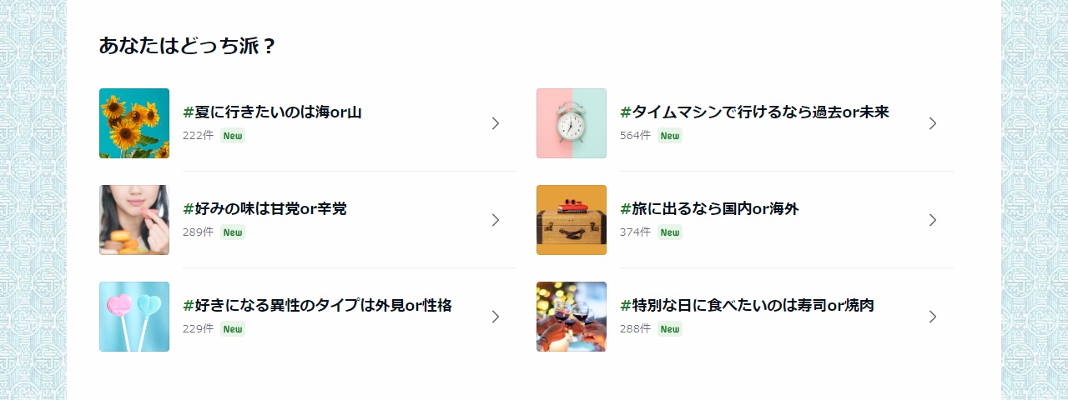
Task: Click the wine glasses toast thumbnail
Action: click(571, 317)
